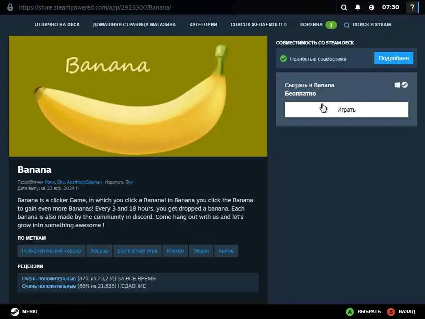Image resolution: width=425 pixels, height=319 pixels.
Task: Click the ВЫБРАТЬ label in bottom bar
Action: 369,312
